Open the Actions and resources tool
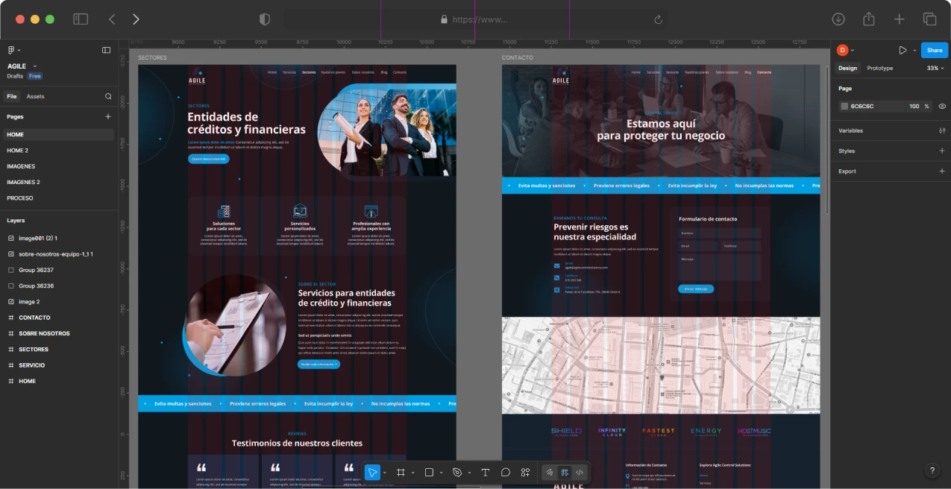 click(x=525, y=473)
